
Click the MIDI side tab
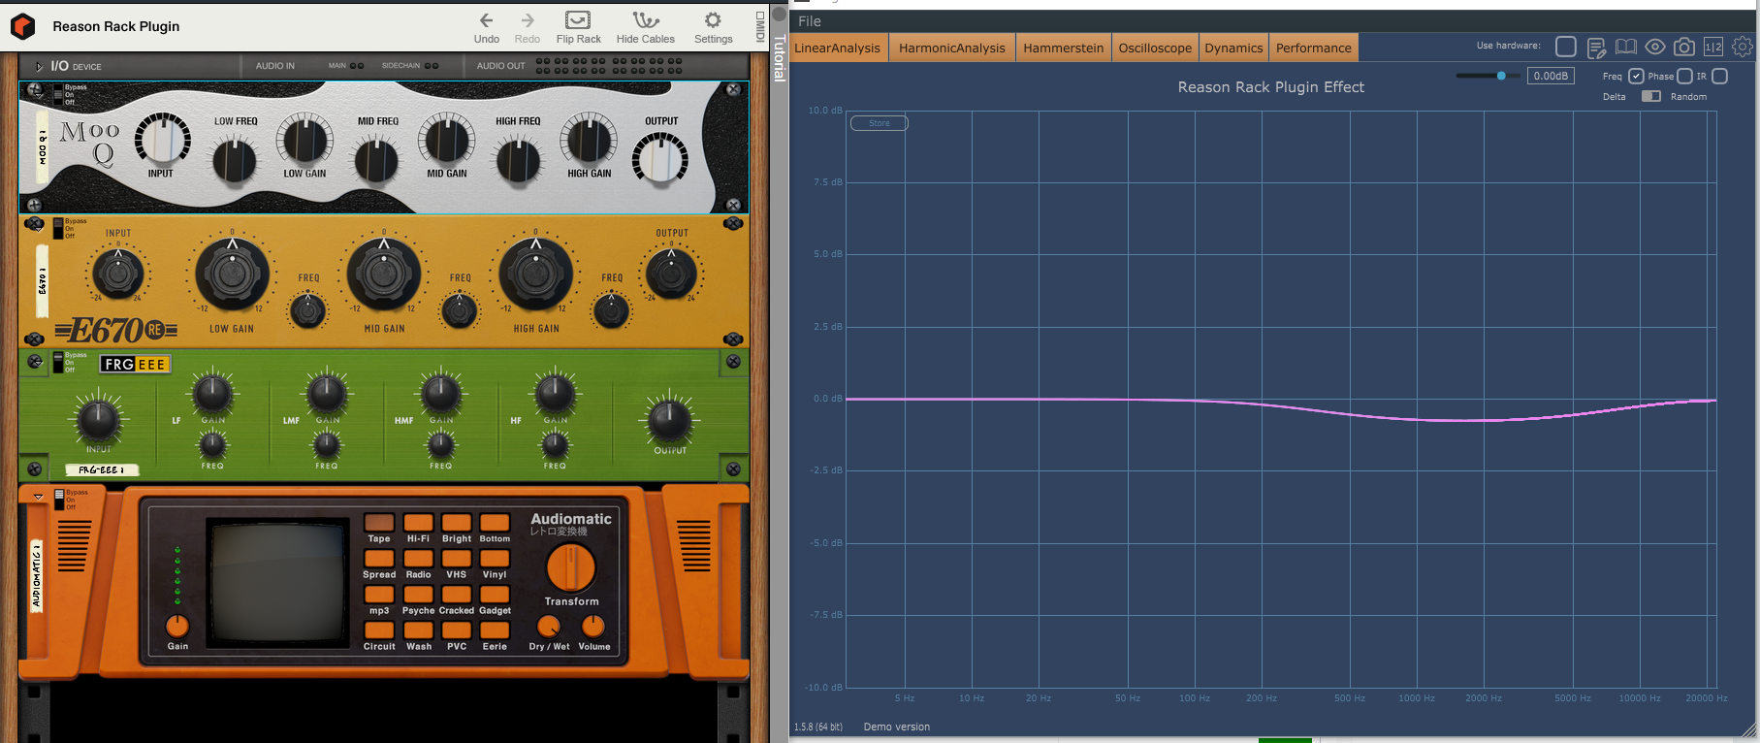click(x=760, y=26)
